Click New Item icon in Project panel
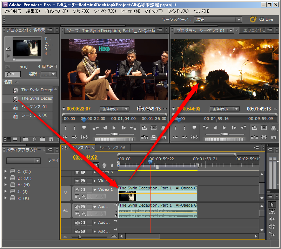 (x=51, y=139)
